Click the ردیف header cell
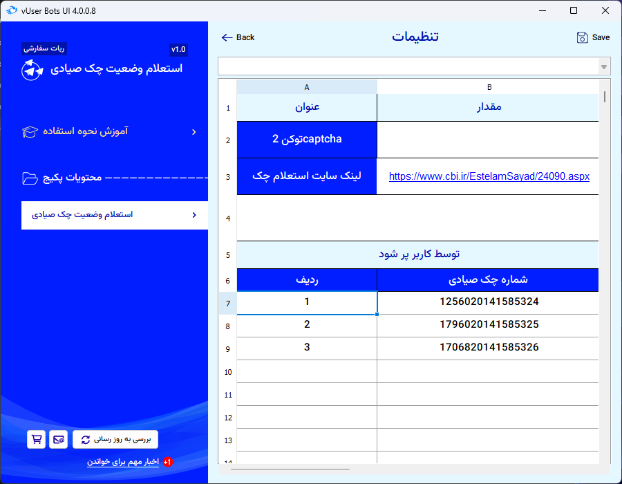This screenshot has height=484, width=622. coord(307,280)
